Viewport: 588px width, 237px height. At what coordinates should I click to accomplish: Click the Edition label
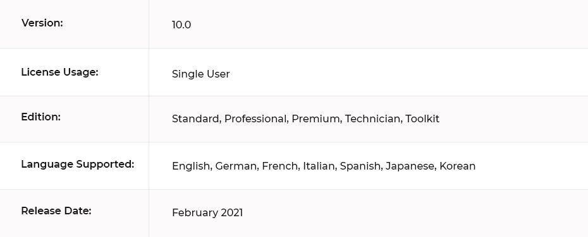(40, 117)
